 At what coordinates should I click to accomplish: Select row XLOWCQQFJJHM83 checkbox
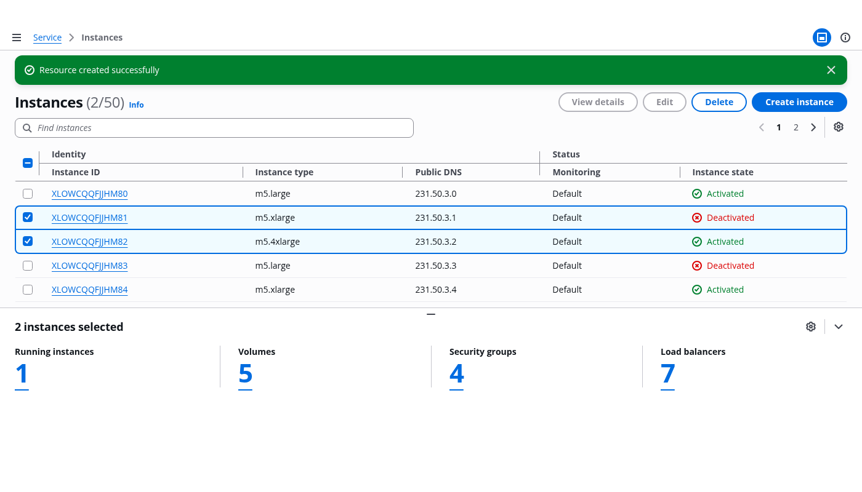tap(28, 266)
